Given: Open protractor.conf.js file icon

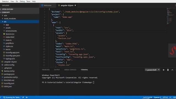Looking at the screenshot, I should coord(2,77).
